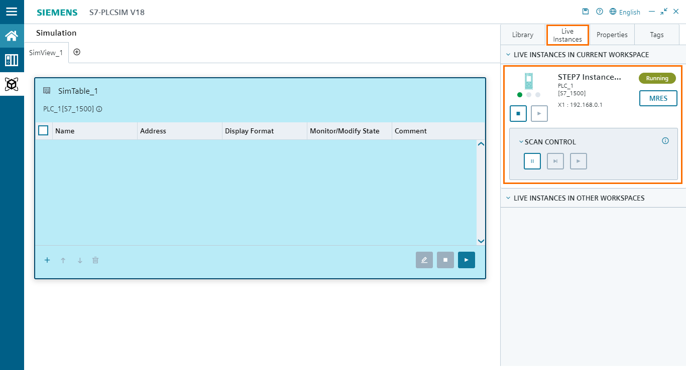Screen dimensions: 686x370
Task: Open the help icon
Action: [599, 11]
